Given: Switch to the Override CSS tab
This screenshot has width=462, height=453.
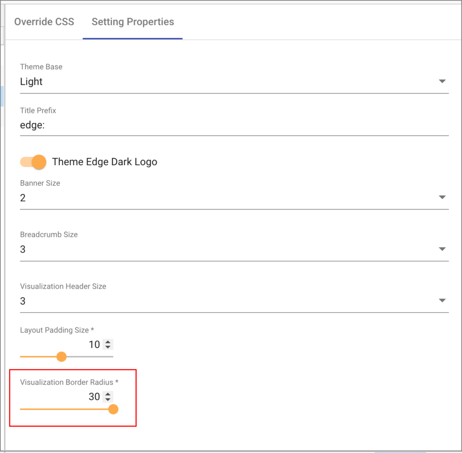Looking at the screenshot, I should (x=44, y=22).
